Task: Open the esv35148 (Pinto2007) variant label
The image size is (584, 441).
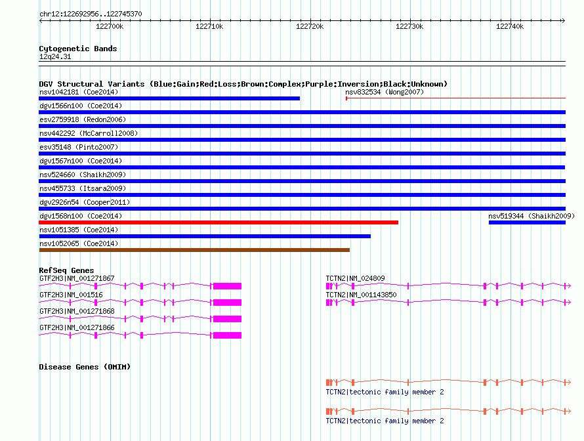Action: click(x=79, y=147)
